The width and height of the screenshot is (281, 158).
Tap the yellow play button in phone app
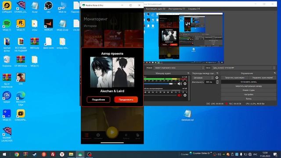pos(112,133)
